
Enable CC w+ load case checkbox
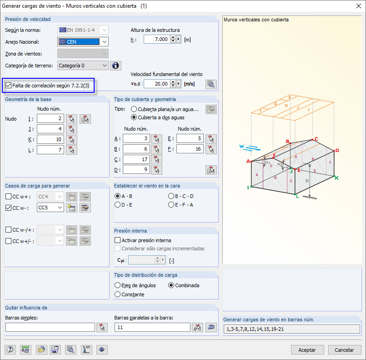(8, 197)
